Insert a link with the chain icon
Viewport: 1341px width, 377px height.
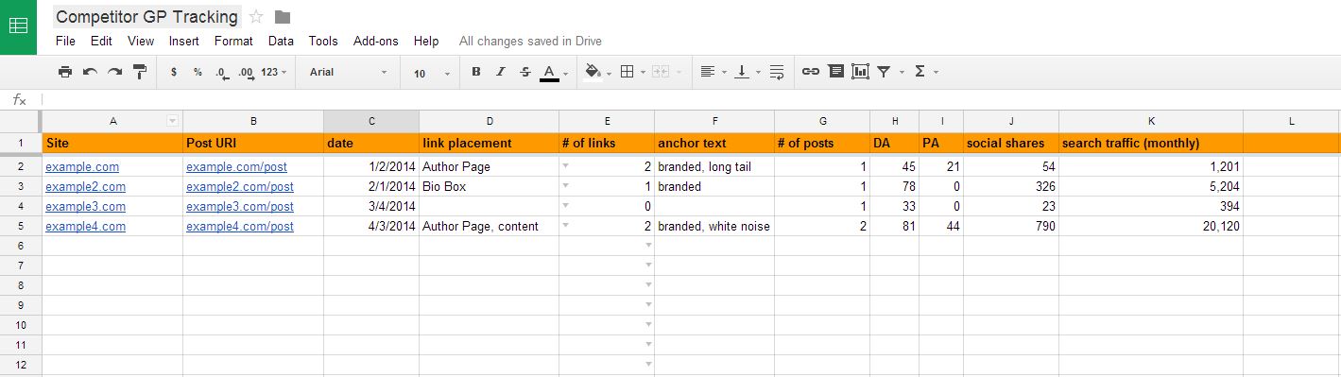810,72
